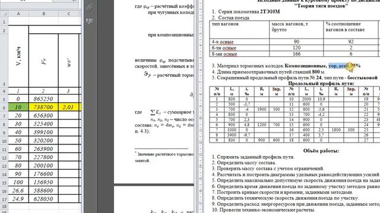Viewport: 380px width, 213px height.
Task: Click profile table cell 10,9
Action: 321,99
